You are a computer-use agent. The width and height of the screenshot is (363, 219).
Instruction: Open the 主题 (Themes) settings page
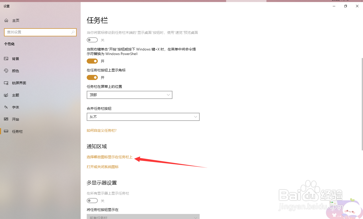15,95
